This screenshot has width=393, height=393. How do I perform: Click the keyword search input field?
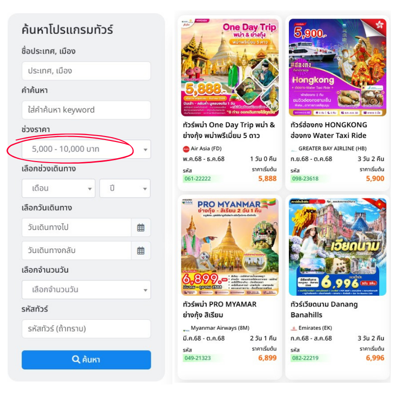tap(86, 110)
